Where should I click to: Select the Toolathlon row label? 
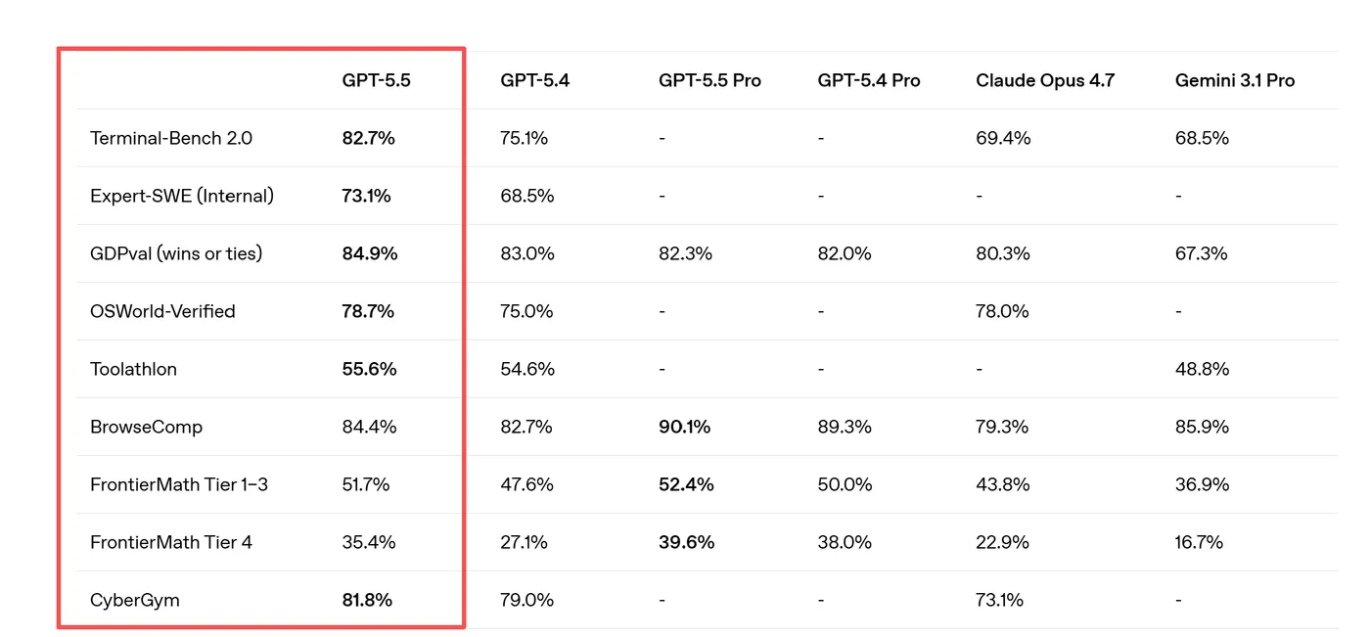click(133, 369)
